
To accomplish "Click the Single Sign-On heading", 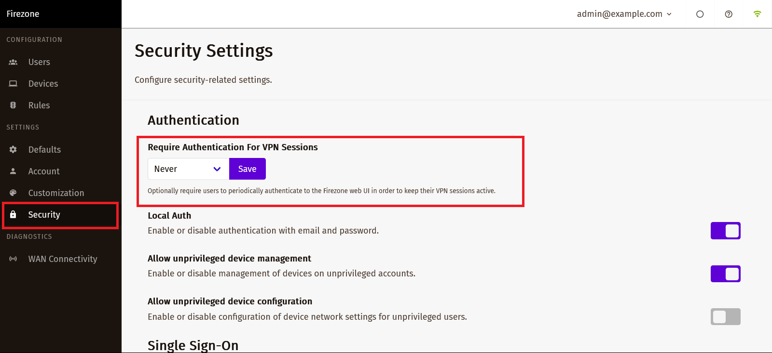I will pyautogui.click(x=193, y=345).
